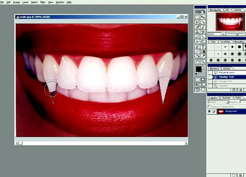
Task: Click the Navigator preview thumbnail
Action: [x=226, y=21]
